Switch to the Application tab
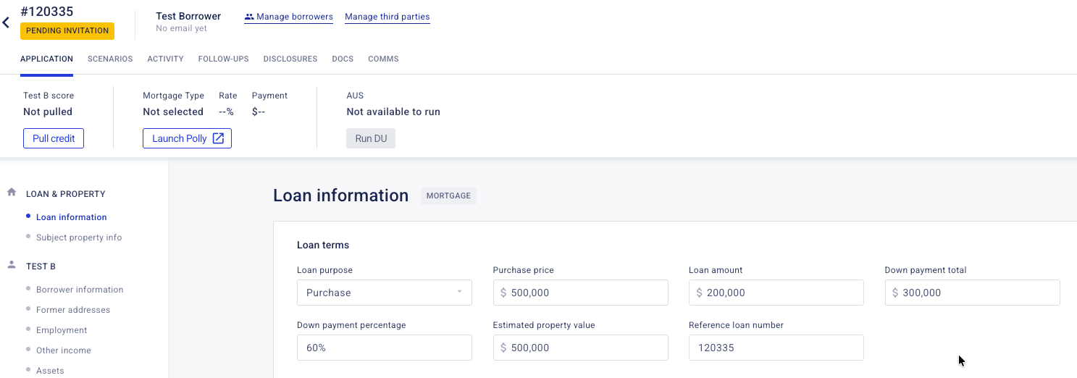The width and height of the screenshot is (1077, 378). pyautogui.click(x=46, y=59)
